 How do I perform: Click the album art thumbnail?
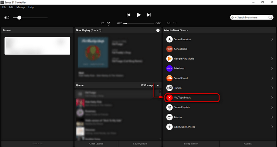coord(93,52)
